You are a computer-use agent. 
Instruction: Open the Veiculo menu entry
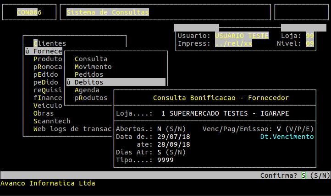(47, 106)
